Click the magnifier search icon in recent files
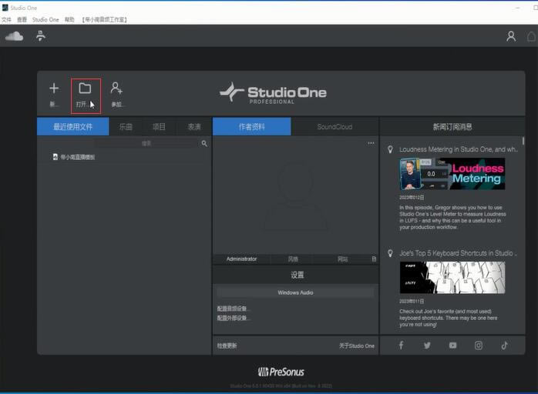Viewport: 538px width, 394px height. (204, 144)
